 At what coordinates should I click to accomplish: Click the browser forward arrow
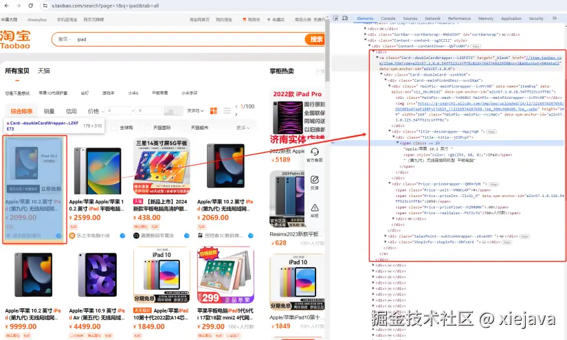click(x=19, y=5)
